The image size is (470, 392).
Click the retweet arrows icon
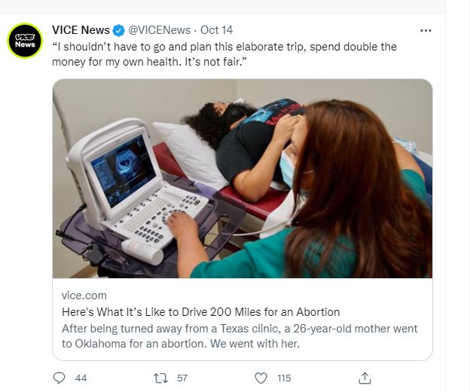point(160,378)
